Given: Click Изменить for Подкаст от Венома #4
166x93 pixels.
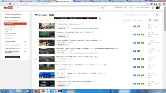Looking at the screenshot, I should pos(61,36).
